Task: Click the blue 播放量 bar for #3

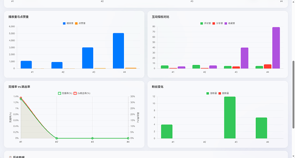Action: tap(88, 58)
